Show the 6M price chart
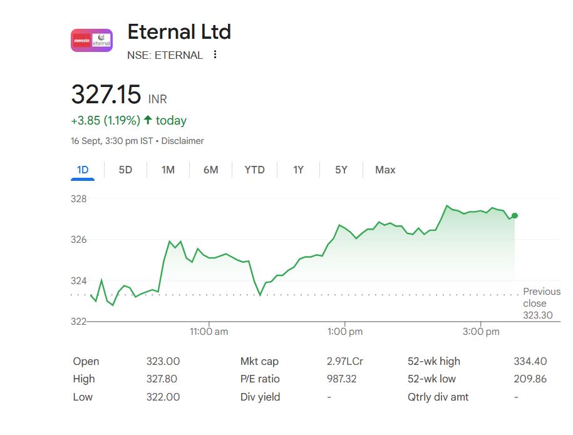The image size is (573, 435). pos(210,170)
